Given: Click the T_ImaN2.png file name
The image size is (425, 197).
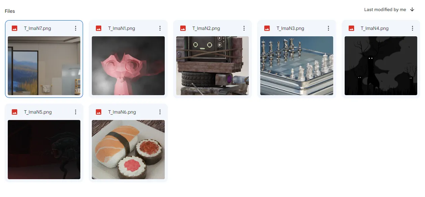Looking at the screenshot, I should coord(206,28).
